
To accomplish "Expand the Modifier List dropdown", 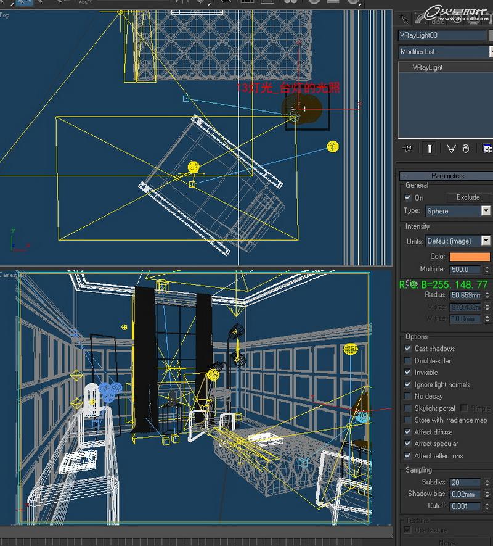I will [446, 52].
